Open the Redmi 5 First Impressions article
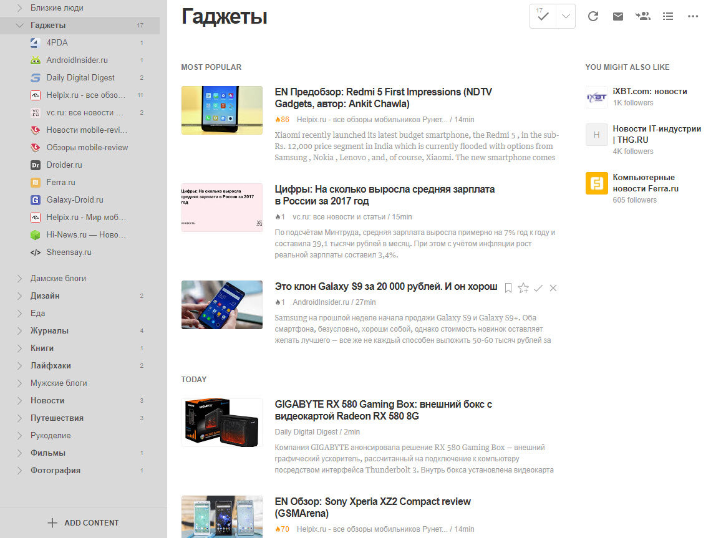721x538 pixels. pyautogui.click(x=383, y=98)
